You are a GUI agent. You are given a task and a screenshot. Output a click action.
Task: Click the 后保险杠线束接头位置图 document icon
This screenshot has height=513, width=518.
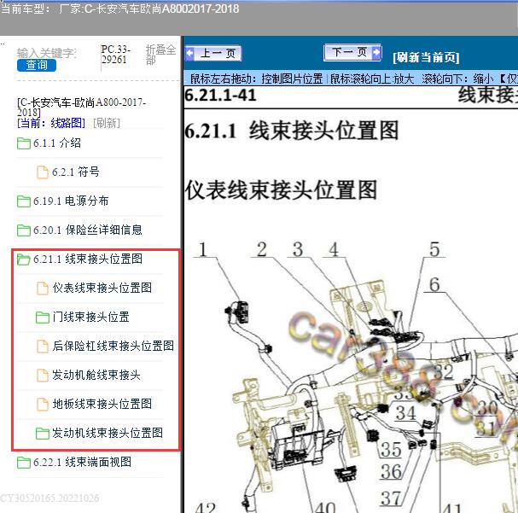pyautogui.click(x=43, y=347)
